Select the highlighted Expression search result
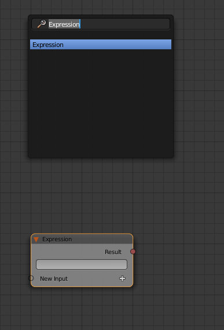This screenshot has width=224, height=330. 101,45
